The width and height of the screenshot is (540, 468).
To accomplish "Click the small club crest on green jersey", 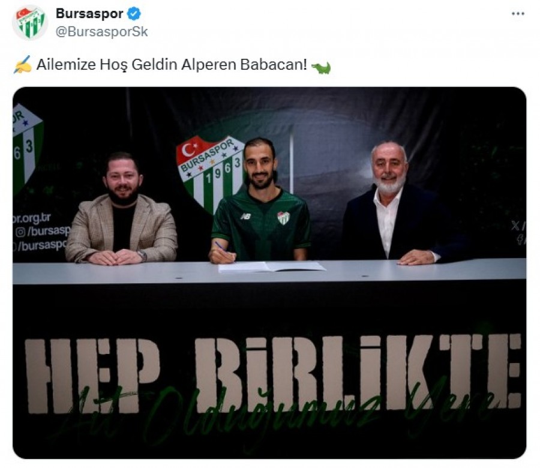I will coord(283,218).
